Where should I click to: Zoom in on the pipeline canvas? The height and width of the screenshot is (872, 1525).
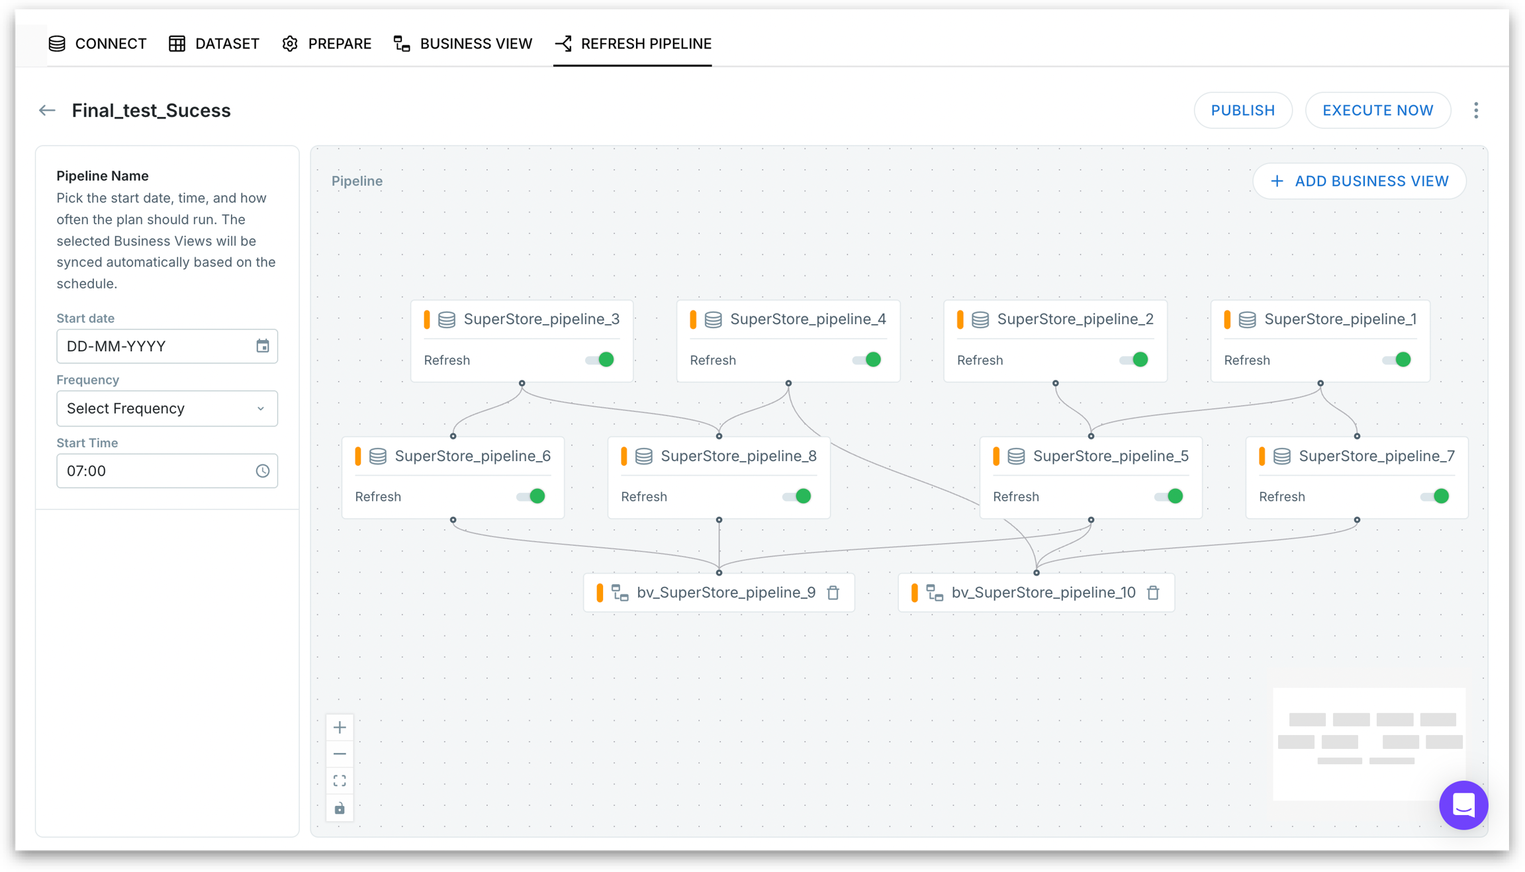[340, 728]
